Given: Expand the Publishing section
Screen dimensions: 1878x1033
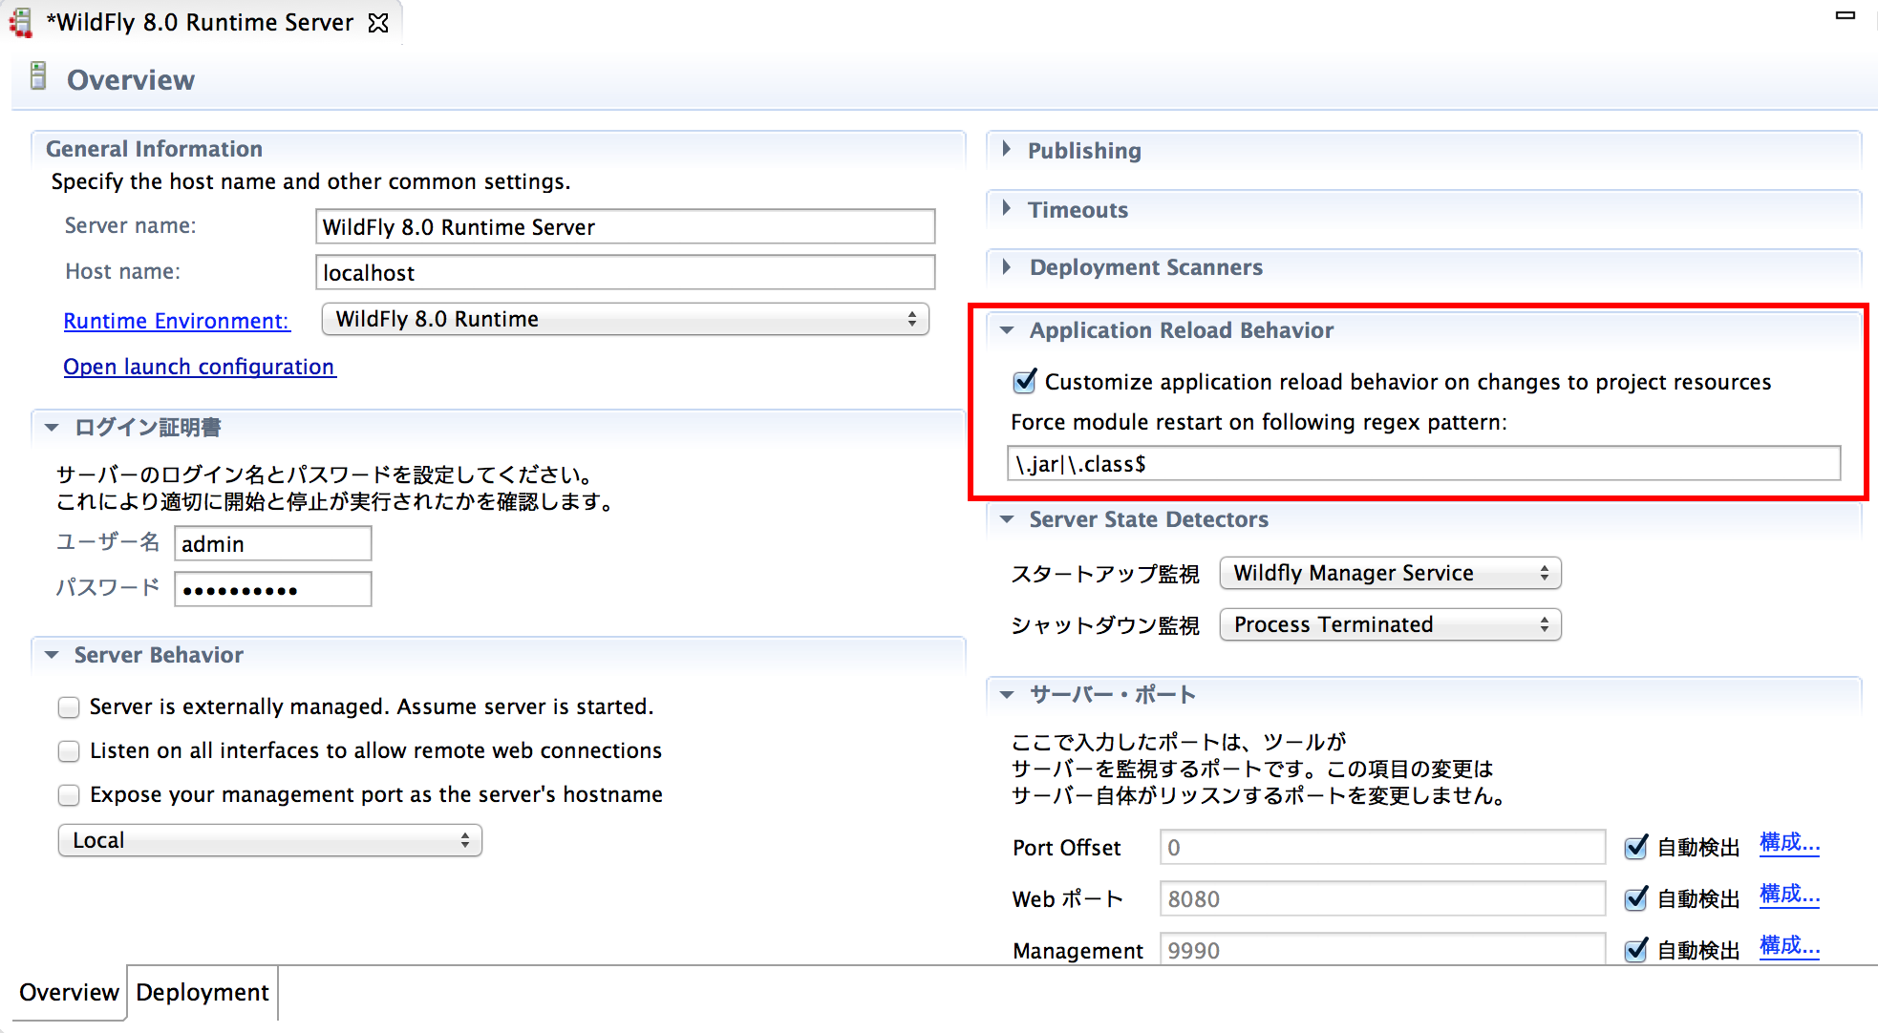Looking at the screenshot, I should 1007,150.
